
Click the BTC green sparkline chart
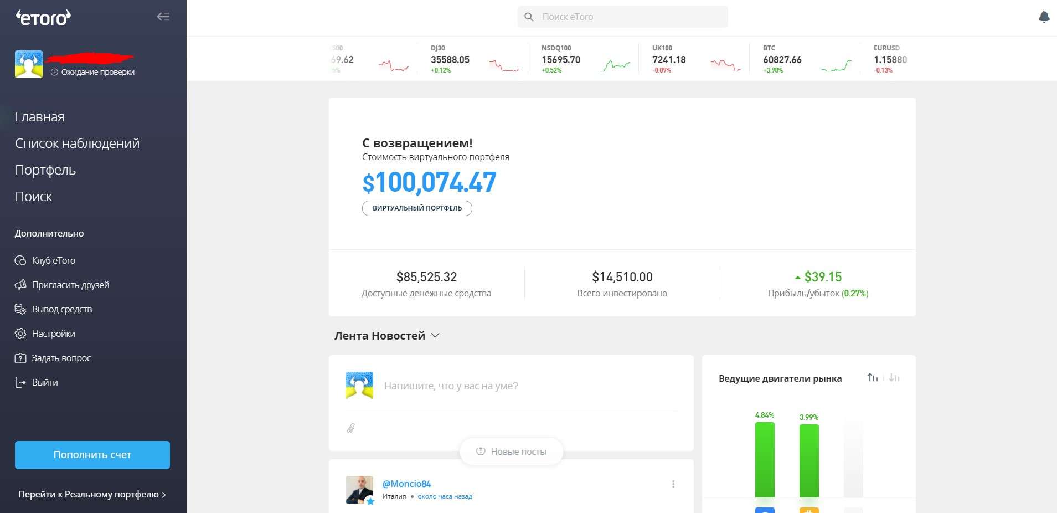coord(836,66)
